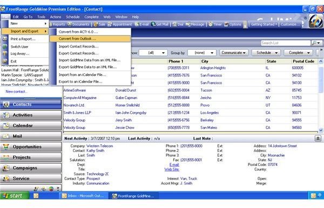Screen dimensions: 324x208
Task: Click the contact list vertical scrollbar down arrow
Action: [321, 130]
